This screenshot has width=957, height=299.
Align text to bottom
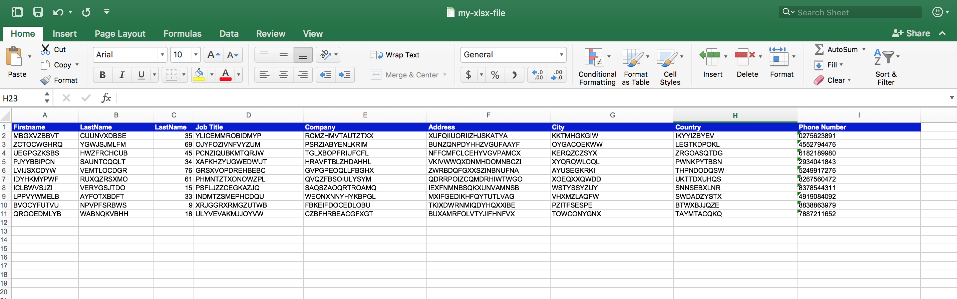coord(303,55)
